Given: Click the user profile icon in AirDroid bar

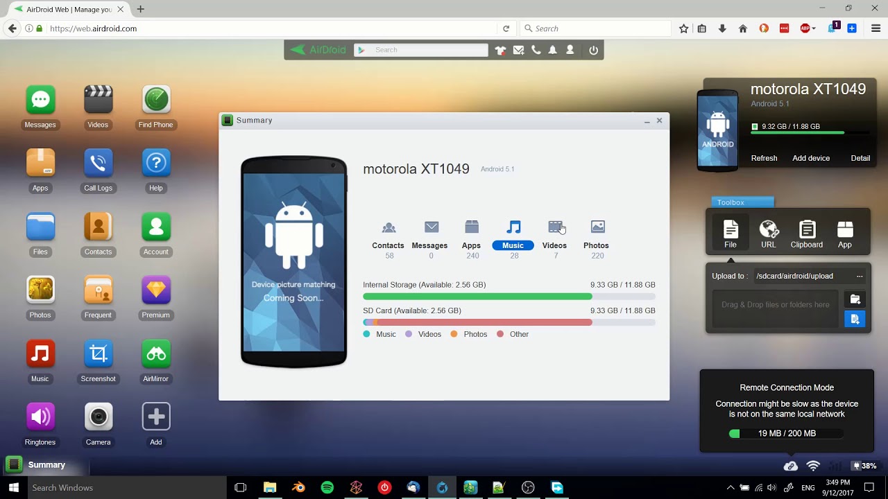Looking at the screenshot, I should [x=570, y=50].
